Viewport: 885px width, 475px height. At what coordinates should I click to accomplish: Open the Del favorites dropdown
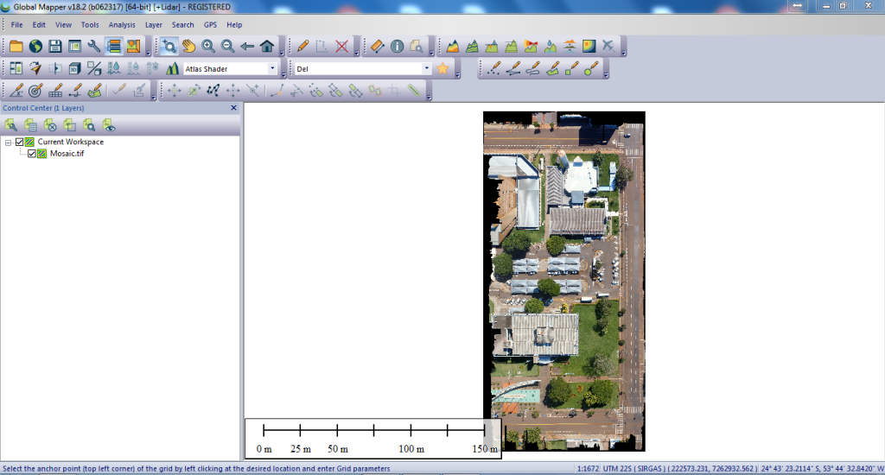(x=426, y=68)
